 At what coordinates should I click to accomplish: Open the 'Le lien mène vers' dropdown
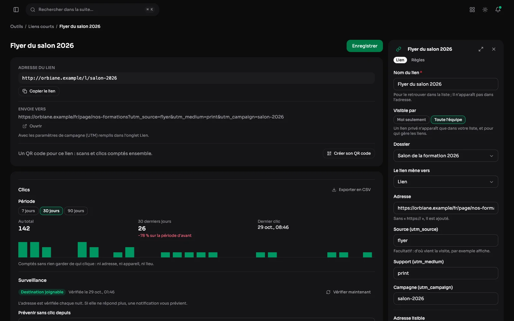coord(446,182)
